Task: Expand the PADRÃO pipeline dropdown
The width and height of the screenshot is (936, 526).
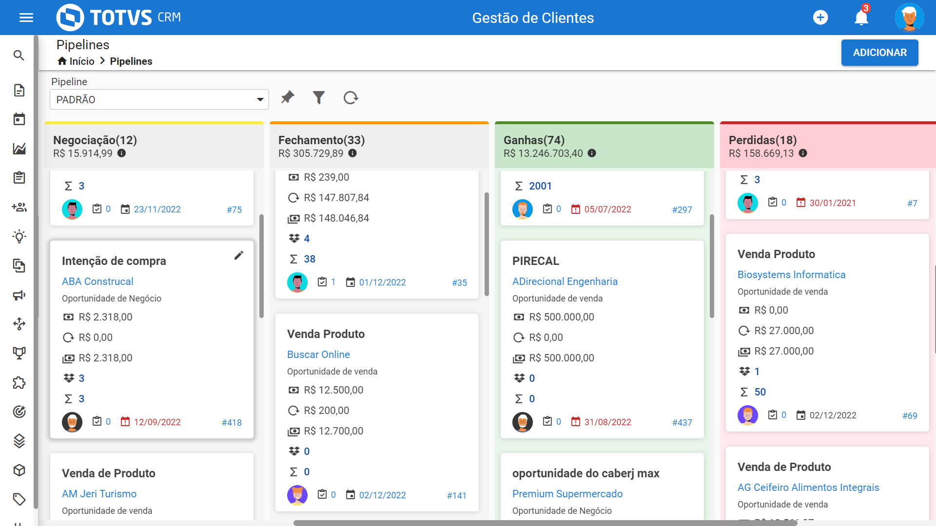Action: (159, 100)
